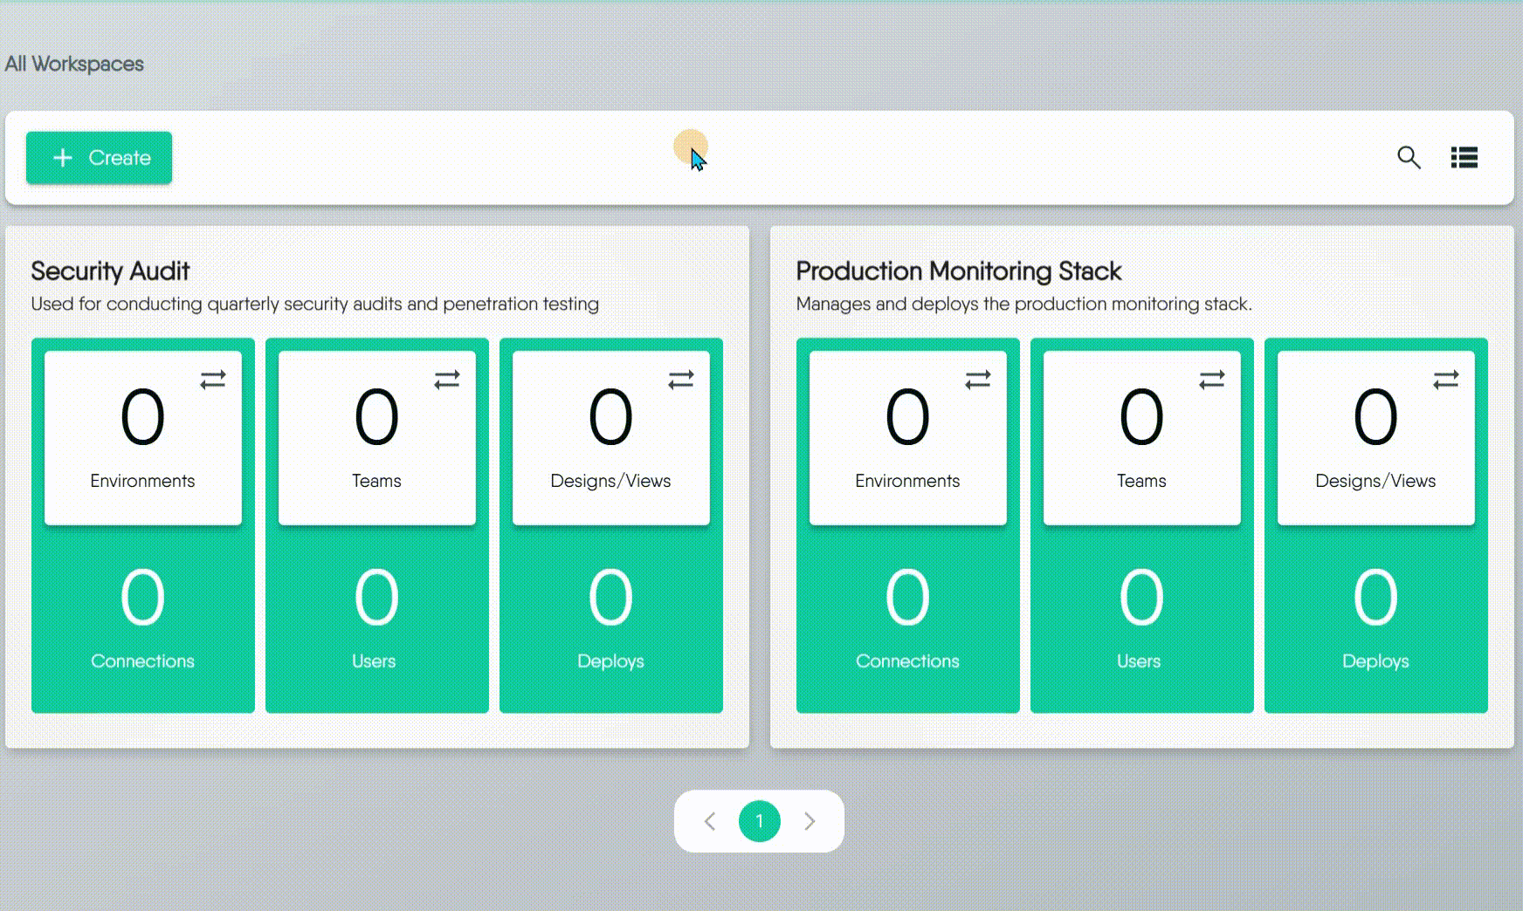Image resolution: width=1523 pixels, height=911 pixels.
Task: Click Connections count in Production Monitoring Stack
Action: click(907, 599)
